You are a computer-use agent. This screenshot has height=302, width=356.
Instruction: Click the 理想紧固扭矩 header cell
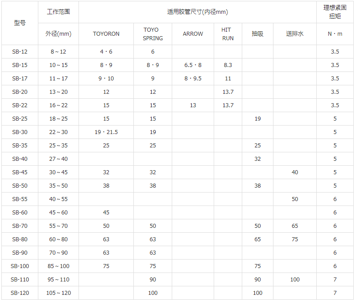tap(335, 12)
